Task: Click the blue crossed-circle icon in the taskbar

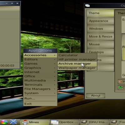Action: (13, 122)
